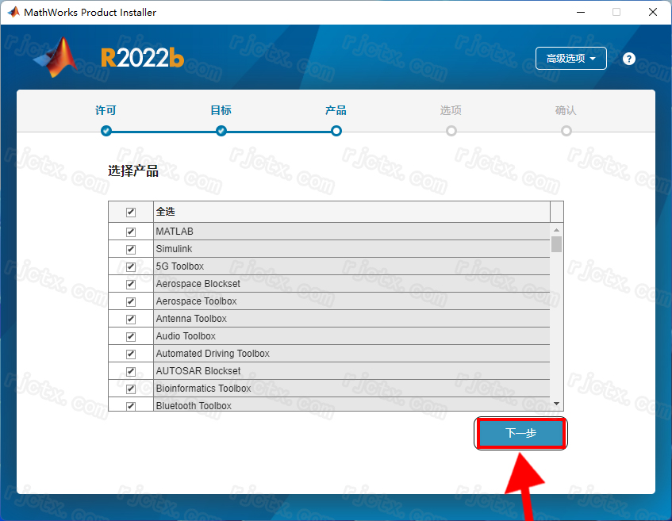The height and width of the screenshot is (521, 672).
Task: Go to the 许可 step
Action: (106, 110)
